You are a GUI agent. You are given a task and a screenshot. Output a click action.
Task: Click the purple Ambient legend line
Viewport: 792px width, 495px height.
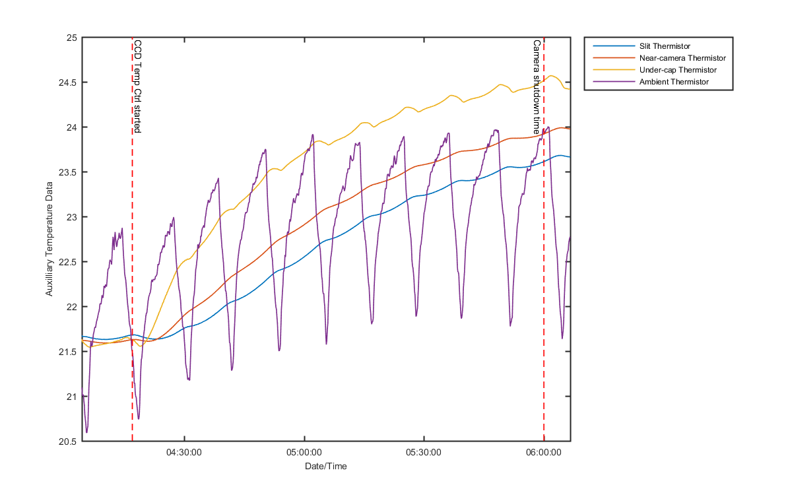(x=614, y=82)
